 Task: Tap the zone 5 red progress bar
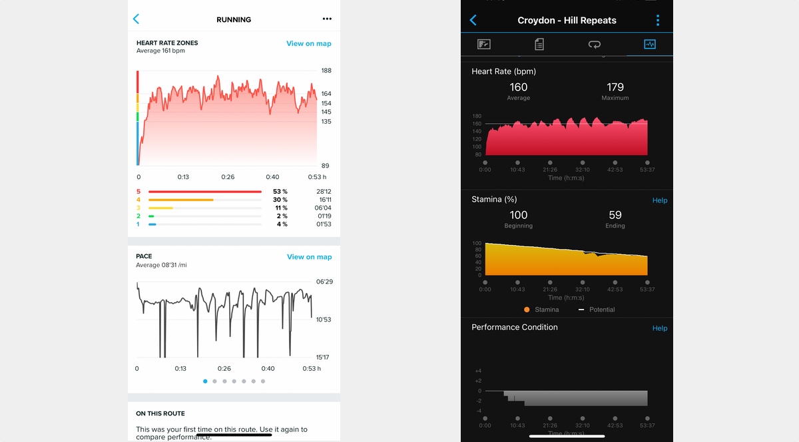pos(205,192)
